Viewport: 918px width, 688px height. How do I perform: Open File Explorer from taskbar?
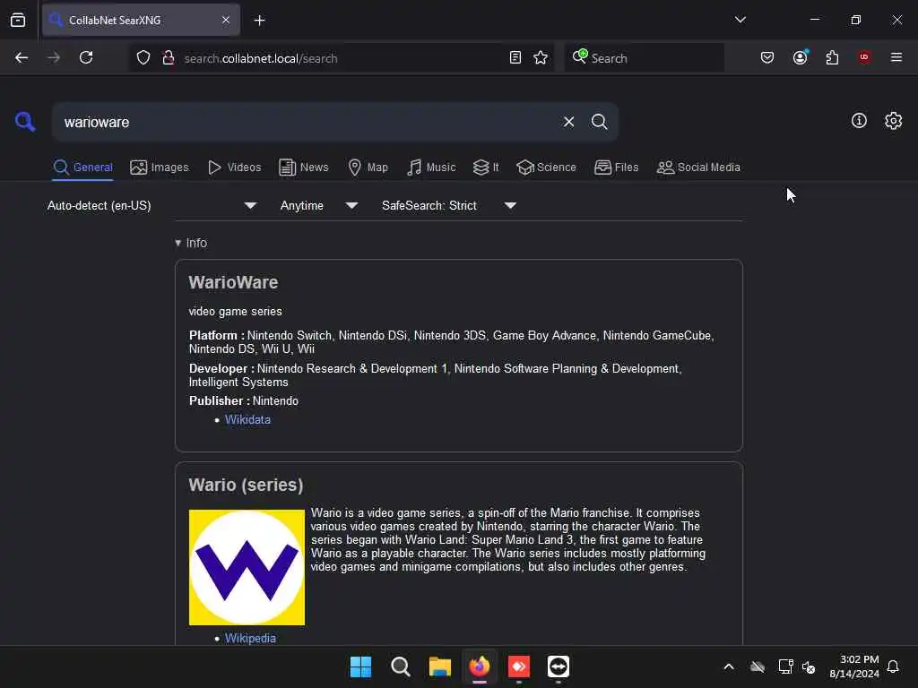pyautogui.click(x=439, y=666)
